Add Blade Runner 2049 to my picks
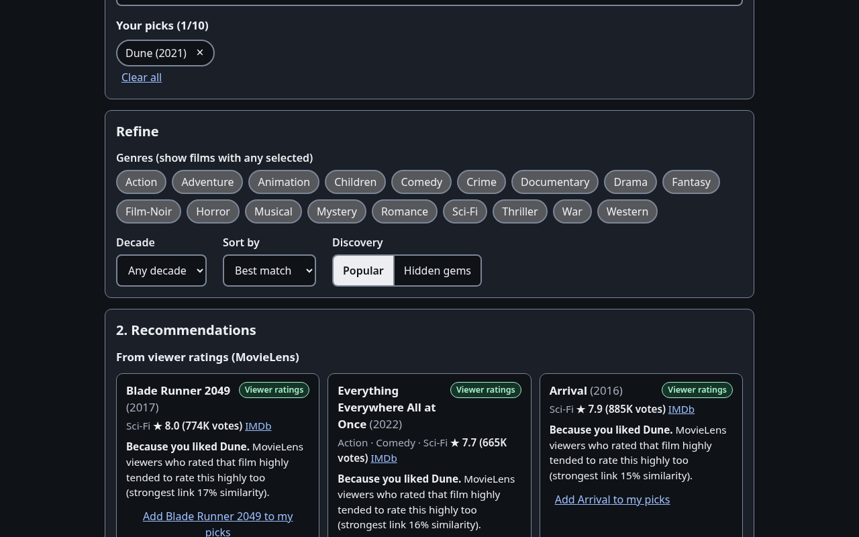The width and height of the screenshot is (859, 537). point(217,524)
